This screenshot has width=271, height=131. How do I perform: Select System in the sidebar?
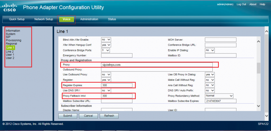tap(11, 34)
